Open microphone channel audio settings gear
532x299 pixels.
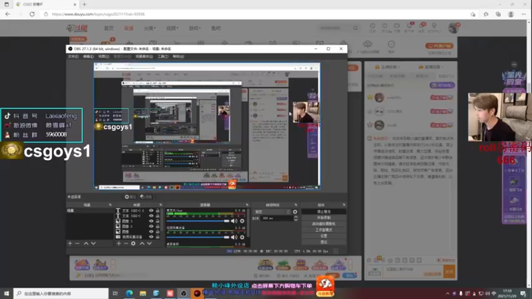[242, 221]
